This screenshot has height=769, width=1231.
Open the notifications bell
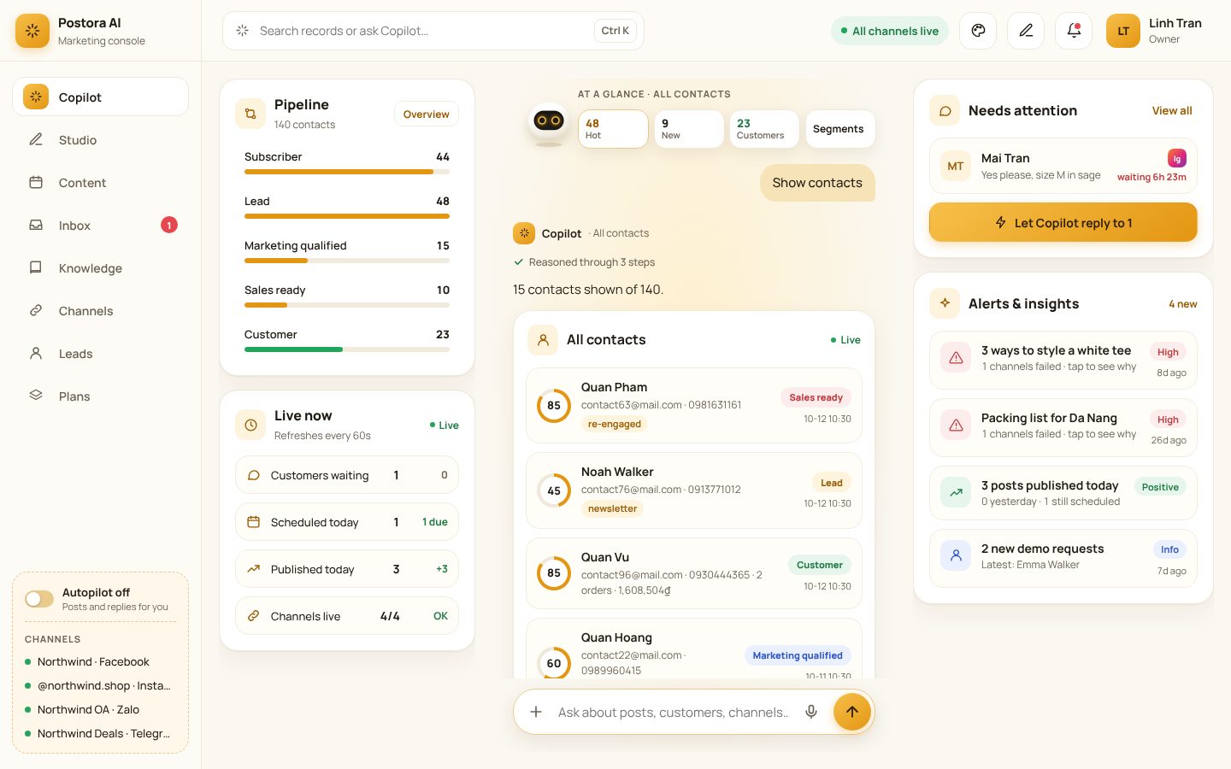1074,31
